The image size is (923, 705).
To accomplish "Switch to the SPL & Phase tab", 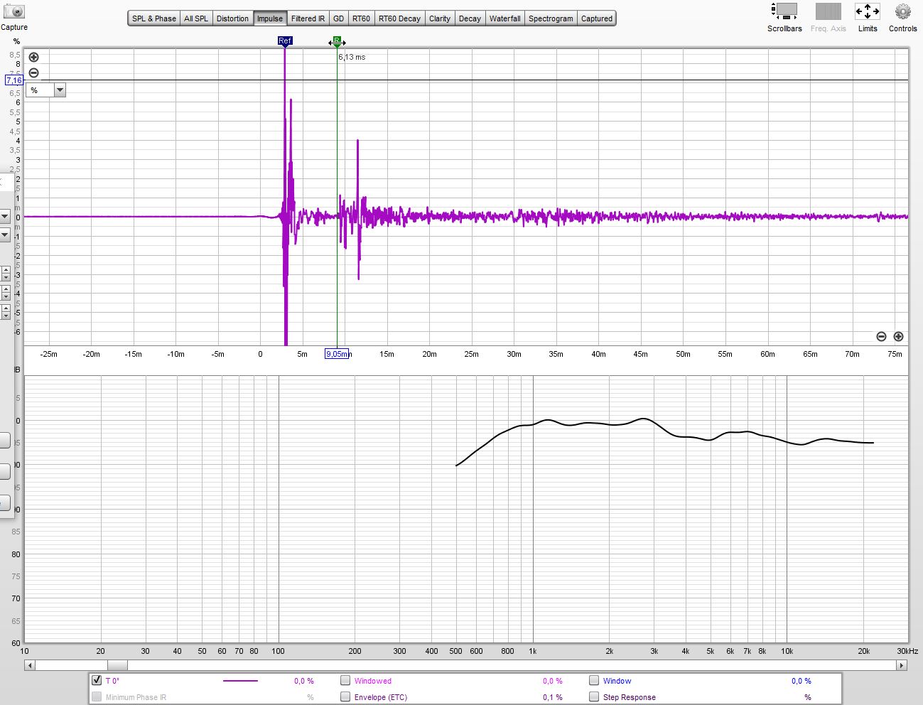I will 154,18.
